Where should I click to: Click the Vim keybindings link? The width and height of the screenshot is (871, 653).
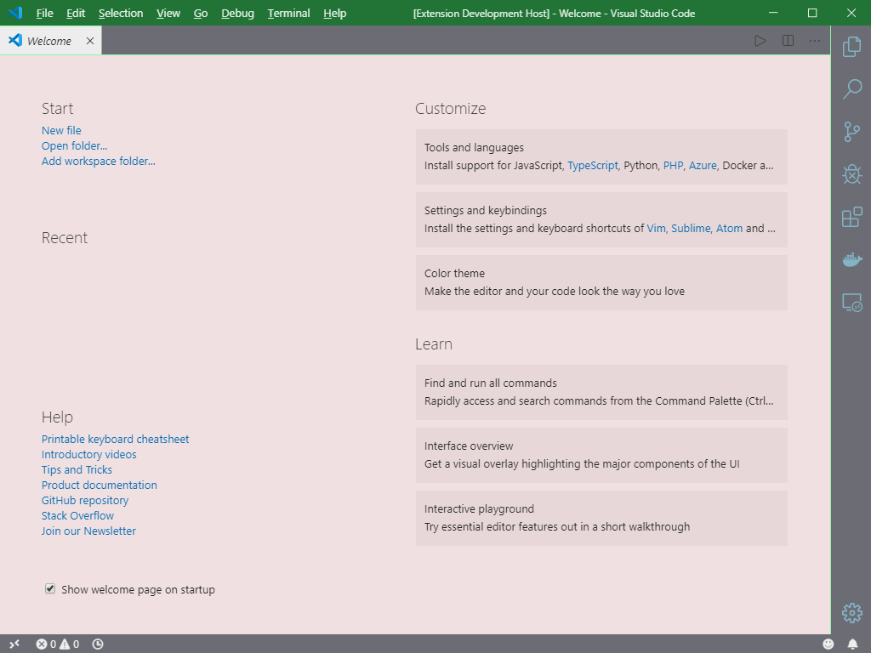(x=656, y=228)
